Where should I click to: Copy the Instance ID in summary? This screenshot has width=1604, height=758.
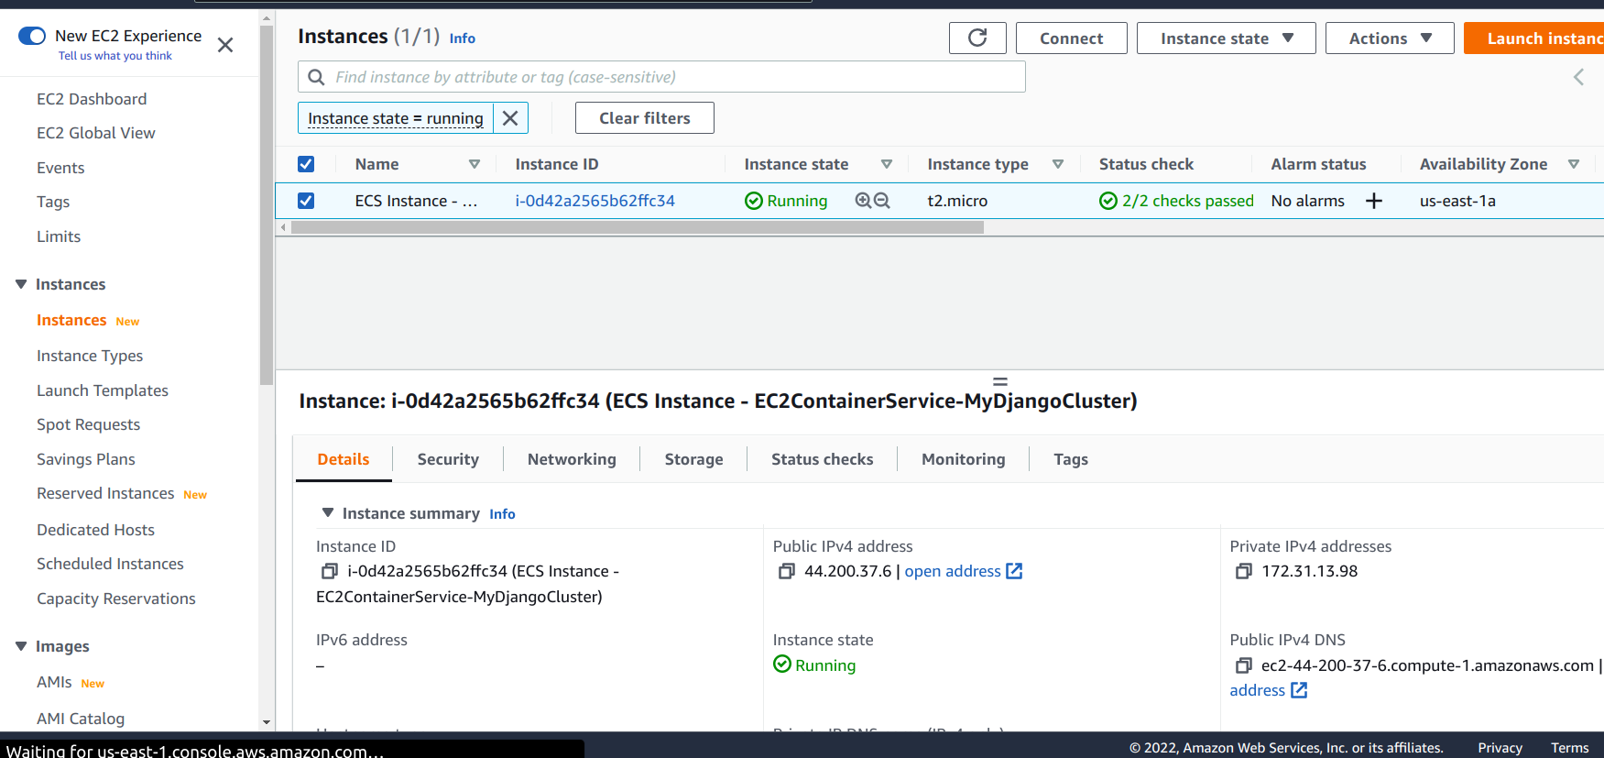click(x=330, y=571)
